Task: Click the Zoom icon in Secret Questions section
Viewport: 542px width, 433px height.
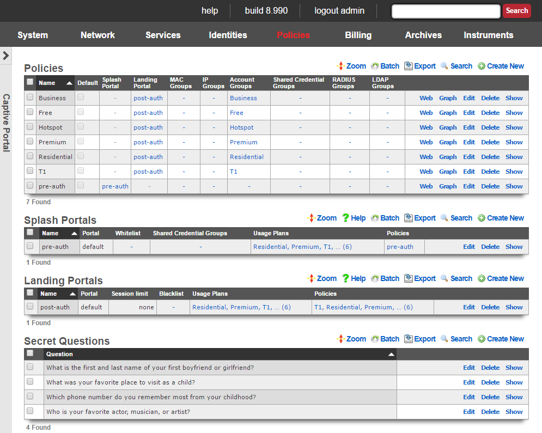Action: [341, 339]
